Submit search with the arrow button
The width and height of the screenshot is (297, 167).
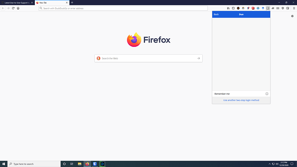pyautogui.click(x=198, y=58)
